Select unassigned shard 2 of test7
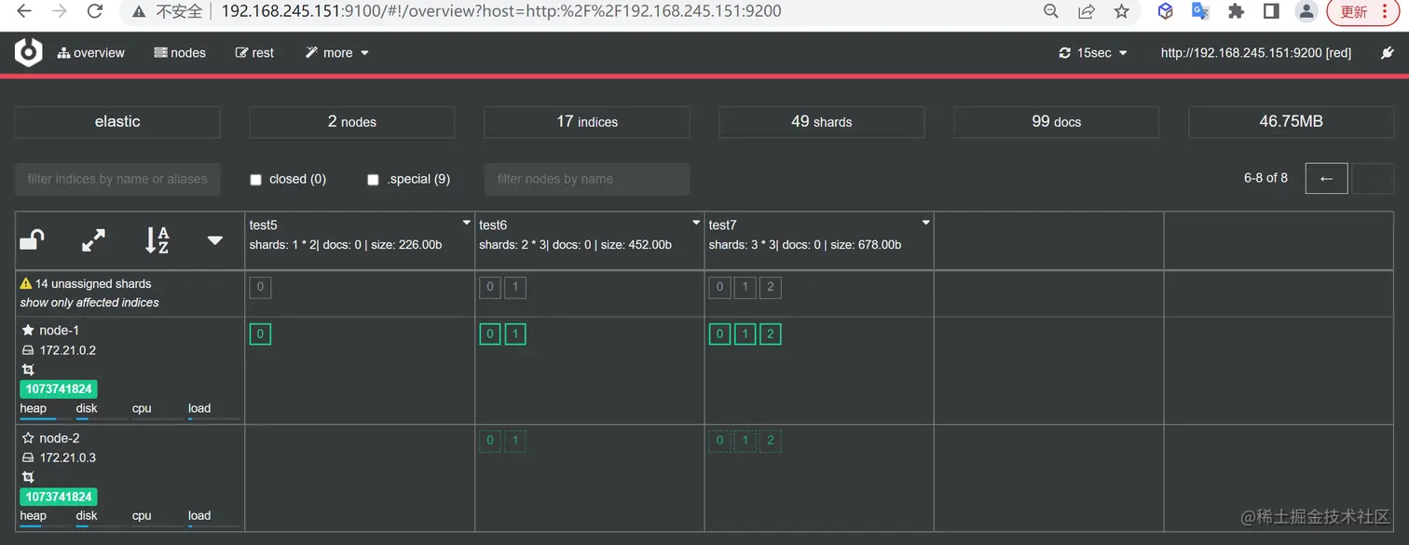Image resolution: width=1409 pixels, height=545 pixels. pyautogui.click(x=770, y=287)
